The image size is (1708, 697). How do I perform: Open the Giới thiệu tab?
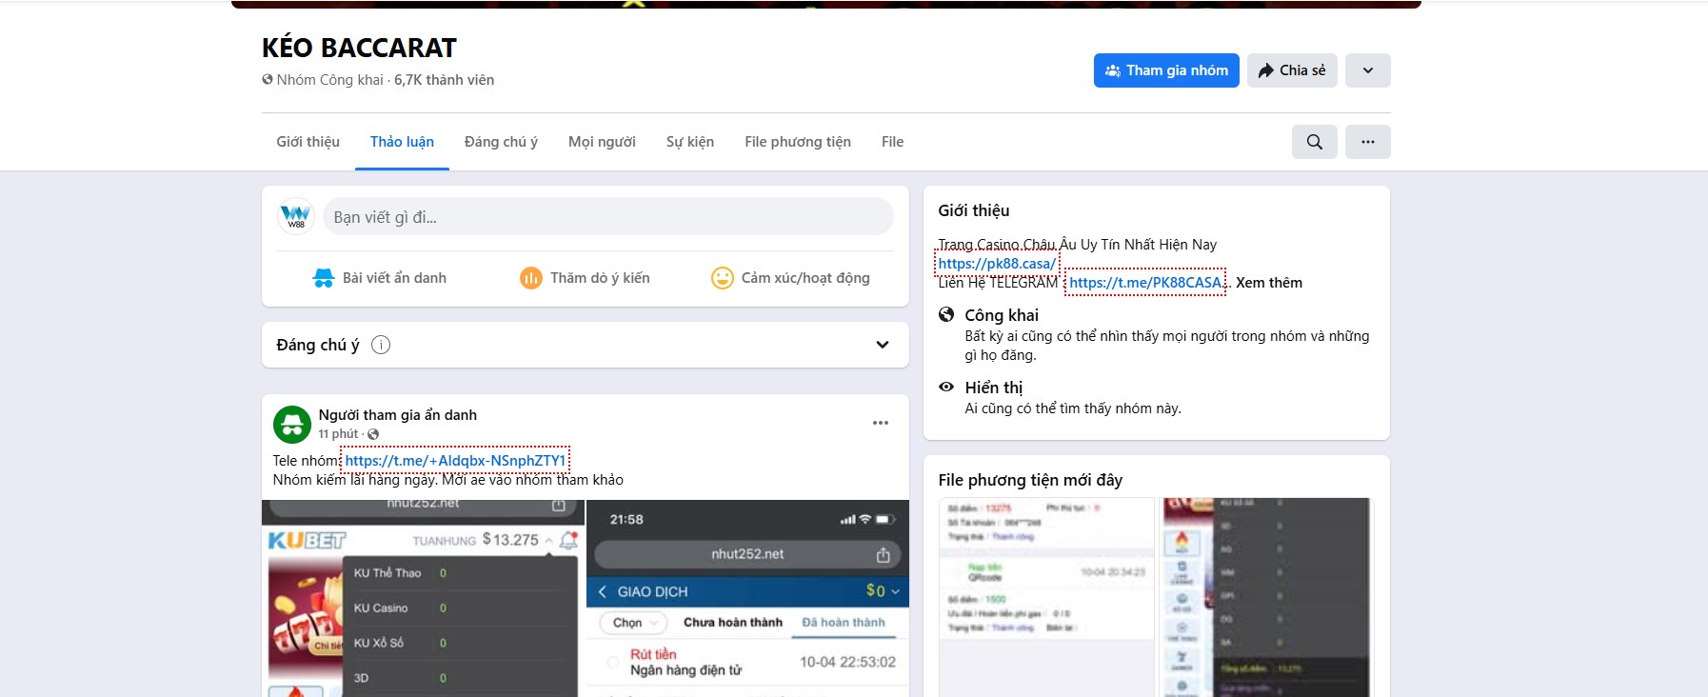[308, 142]
